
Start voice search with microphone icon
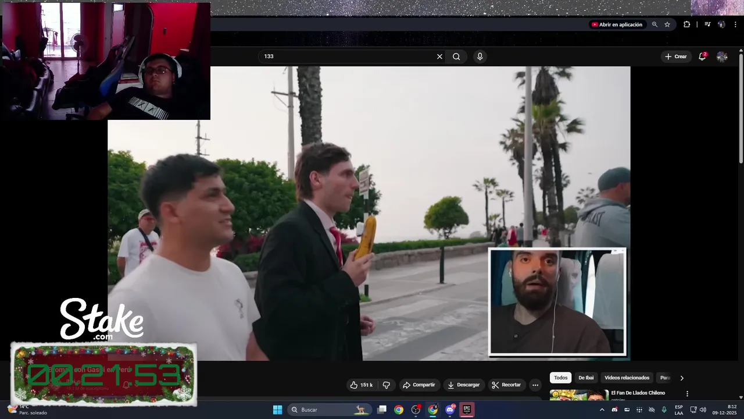tap(480, 56)
